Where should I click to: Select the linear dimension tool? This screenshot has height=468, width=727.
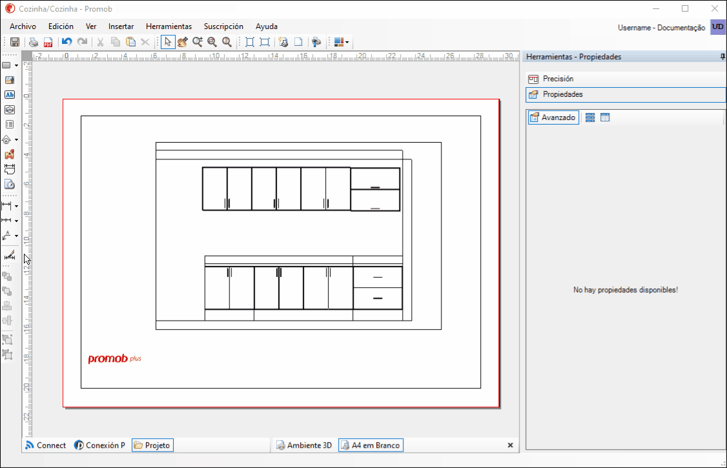click(x=6, y=205)
